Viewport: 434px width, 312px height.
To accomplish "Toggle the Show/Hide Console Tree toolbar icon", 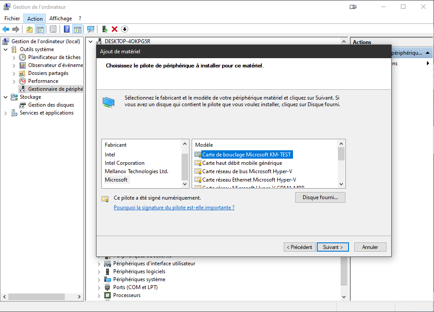I will click(x=40, y=29).
